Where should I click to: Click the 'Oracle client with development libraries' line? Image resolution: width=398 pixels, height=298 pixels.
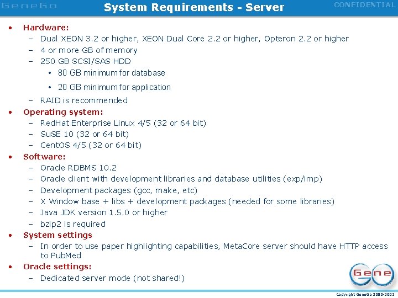[x=181, y=179]
